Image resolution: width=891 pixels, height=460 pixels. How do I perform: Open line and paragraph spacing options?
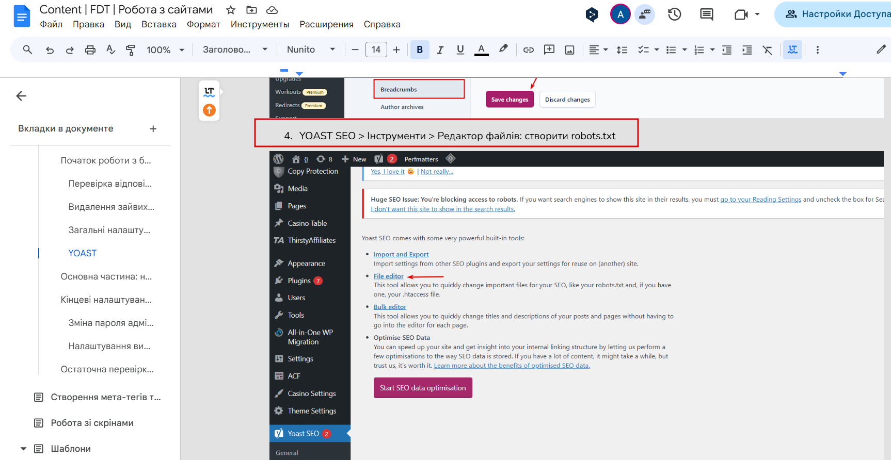(x=622, y=50)
